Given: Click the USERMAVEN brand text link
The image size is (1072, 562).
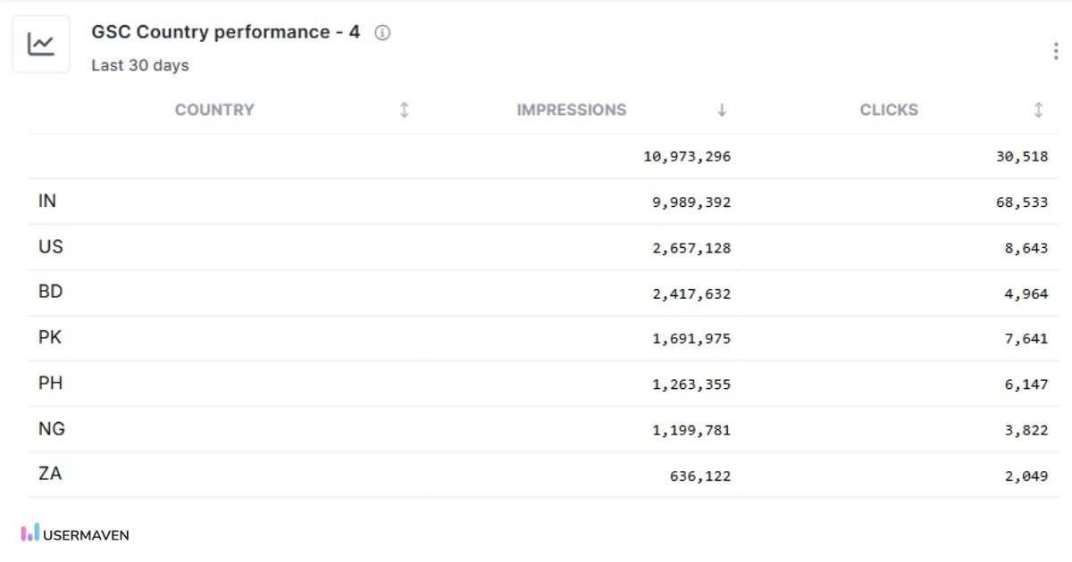Looking at the screenshot, I should pos(87,533).
